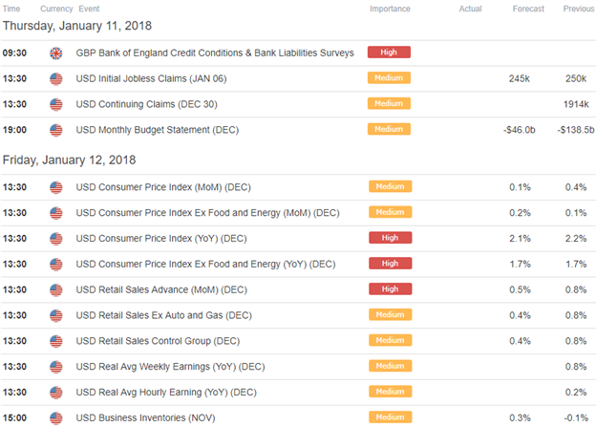The image size is (596, 427).
Task: Click the US flag beside Consumer Price Index (MoM)
Action: pos(56,187)
